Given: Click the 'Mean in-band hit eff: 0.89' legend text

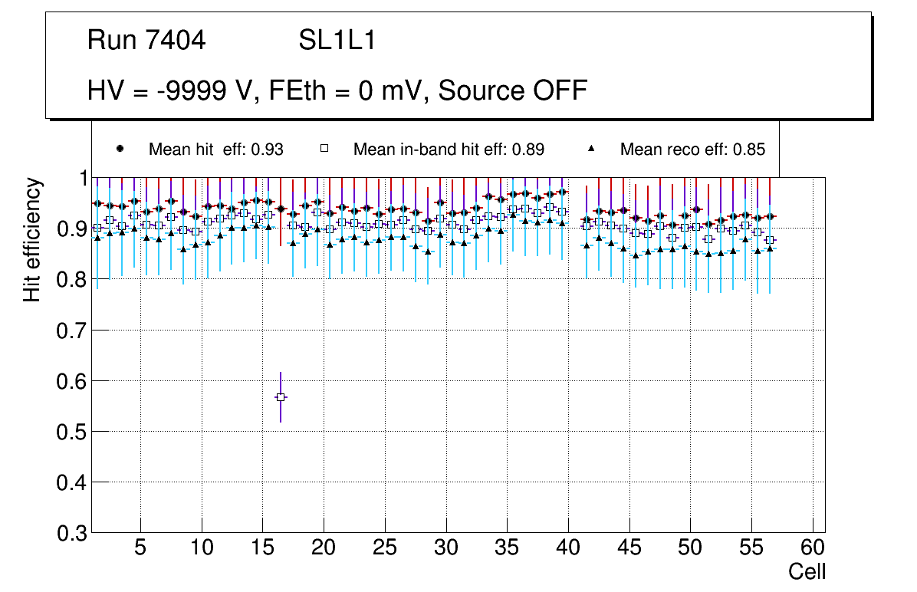Looking at the screenshot, I should pyautogui.click(x=449, y=150).
